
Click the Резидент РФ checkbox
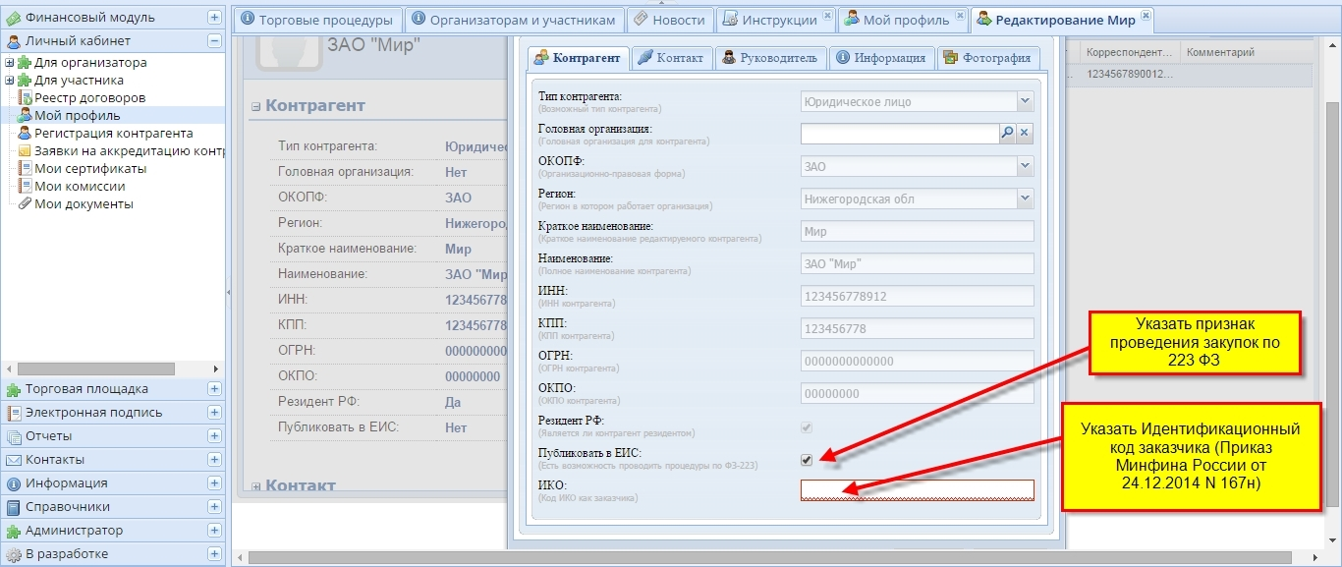point(807,427)
